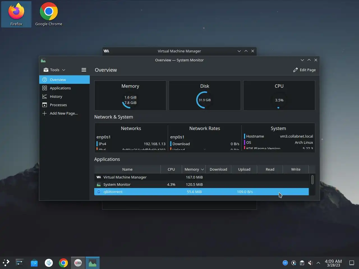Screen dimensions: 359x269
Task: Click the Applications grid icon in sidebar
Action: point(44,88)
